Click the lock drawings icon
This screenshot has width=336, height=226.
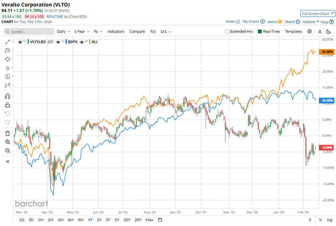pos(7,105)
